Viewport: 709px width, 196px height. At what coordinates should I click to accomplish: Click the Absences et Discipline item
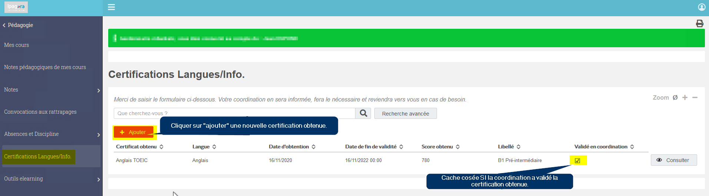32,134
